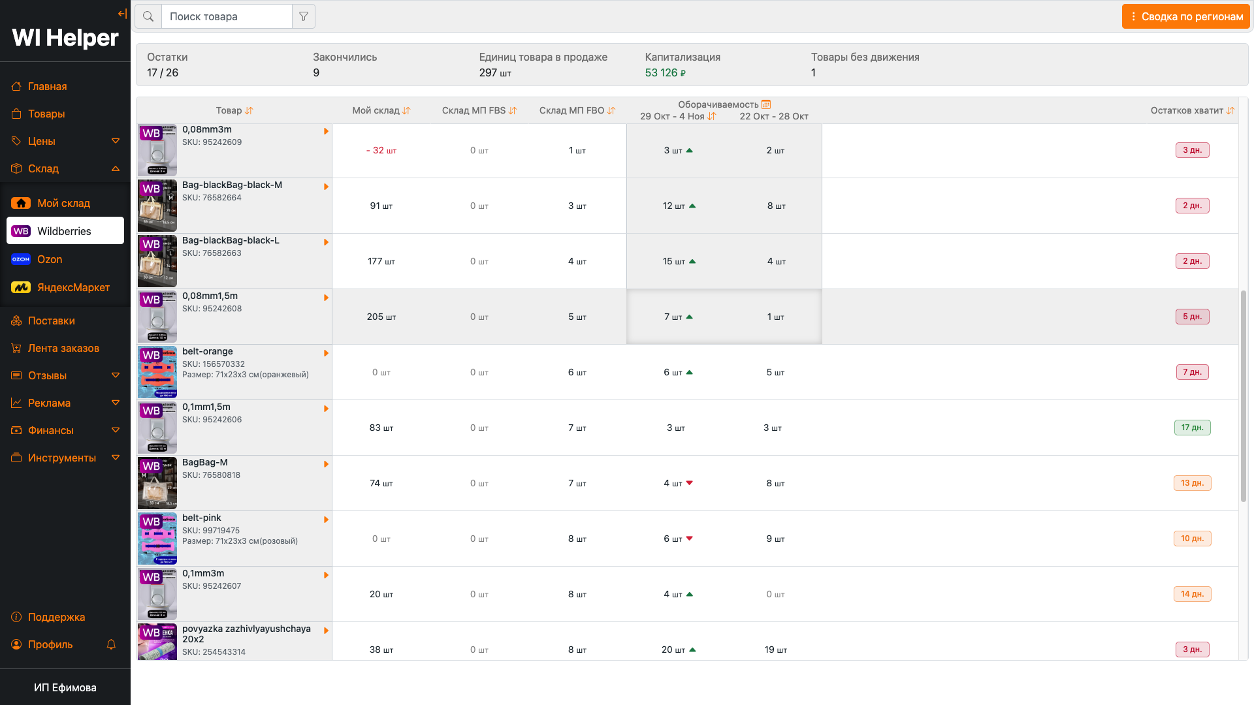
Task: Click Сводка по регионам button
Action: click(x=1185, y=16)
